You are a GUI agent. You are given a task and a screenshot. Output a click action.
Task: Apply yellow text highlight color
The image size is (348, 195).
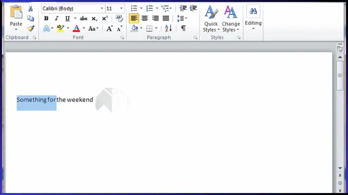[60, 28]
